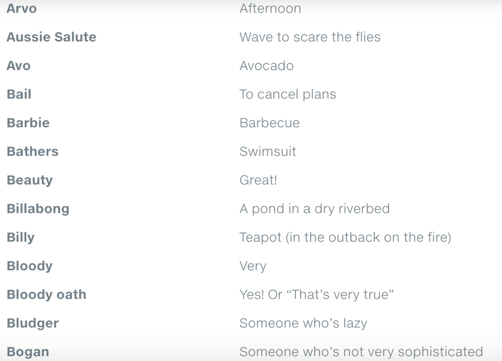Click the "To cancel plans" definition
The width and height of the screenshot is (502, 361).
287,94
